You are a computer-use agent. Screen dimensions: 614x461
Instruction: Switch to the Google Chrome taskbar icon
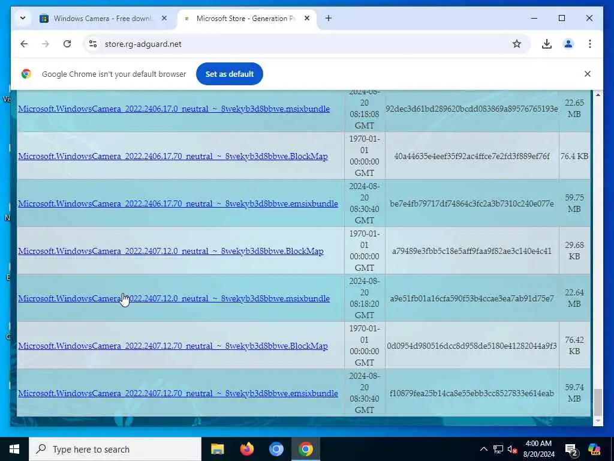[x=305, y=449]
